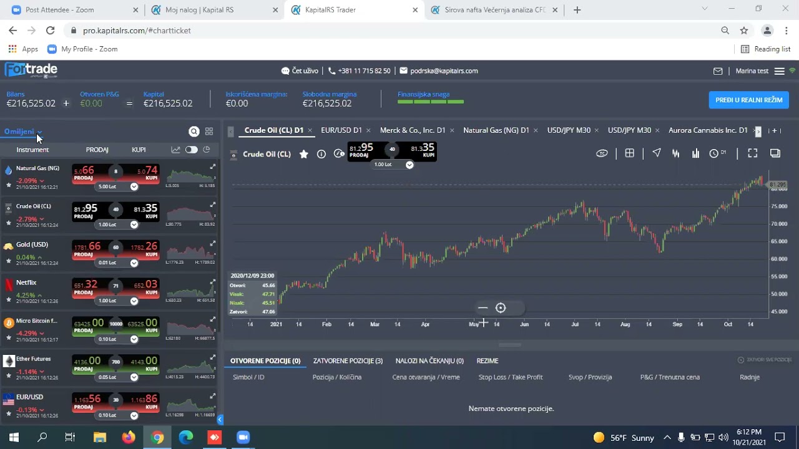This screenshot has width=799, height=449.
Task: Switch to Natural Gas (NG) D1 tab
Action: tap(496, 130)
